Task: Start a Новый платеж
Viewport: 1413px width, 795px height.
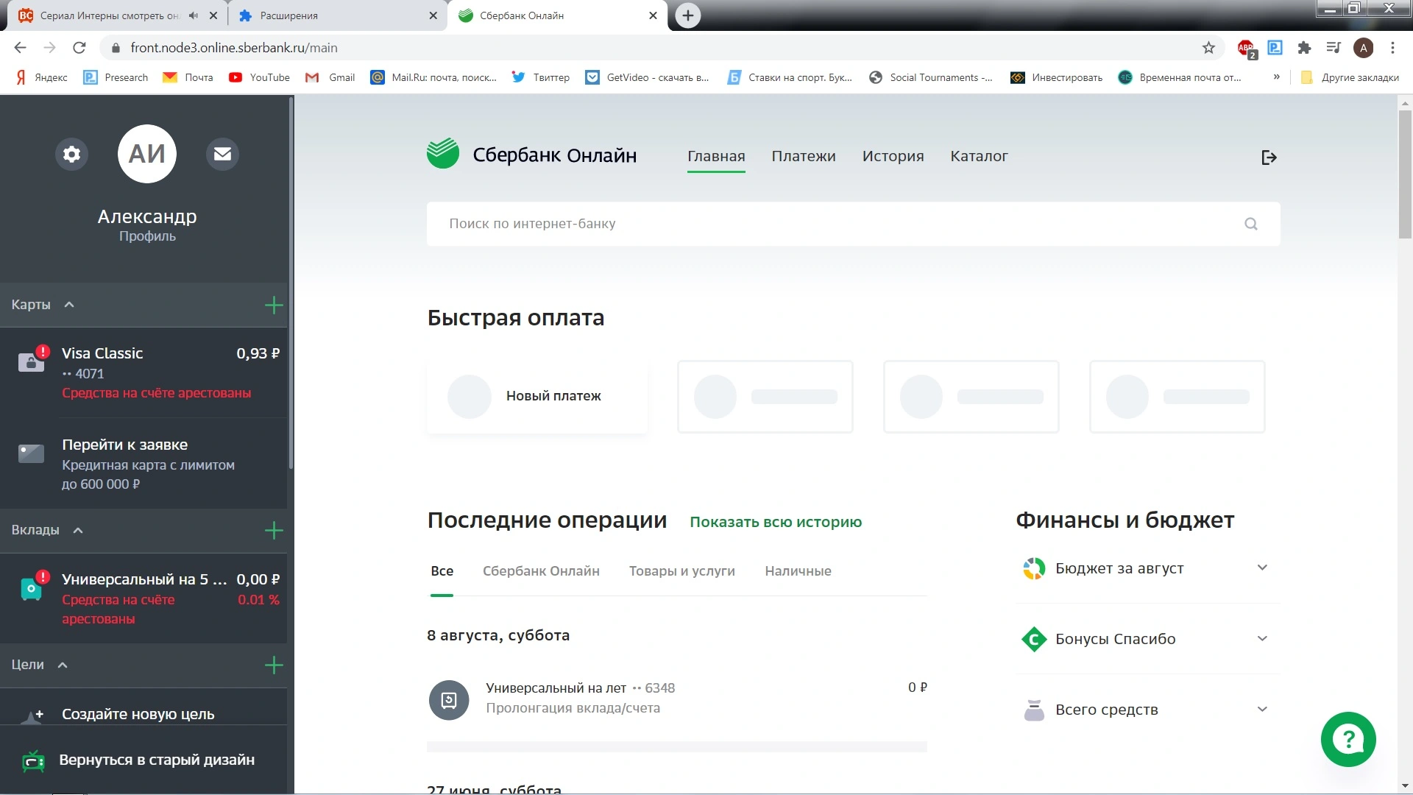Action: (537, 396)
